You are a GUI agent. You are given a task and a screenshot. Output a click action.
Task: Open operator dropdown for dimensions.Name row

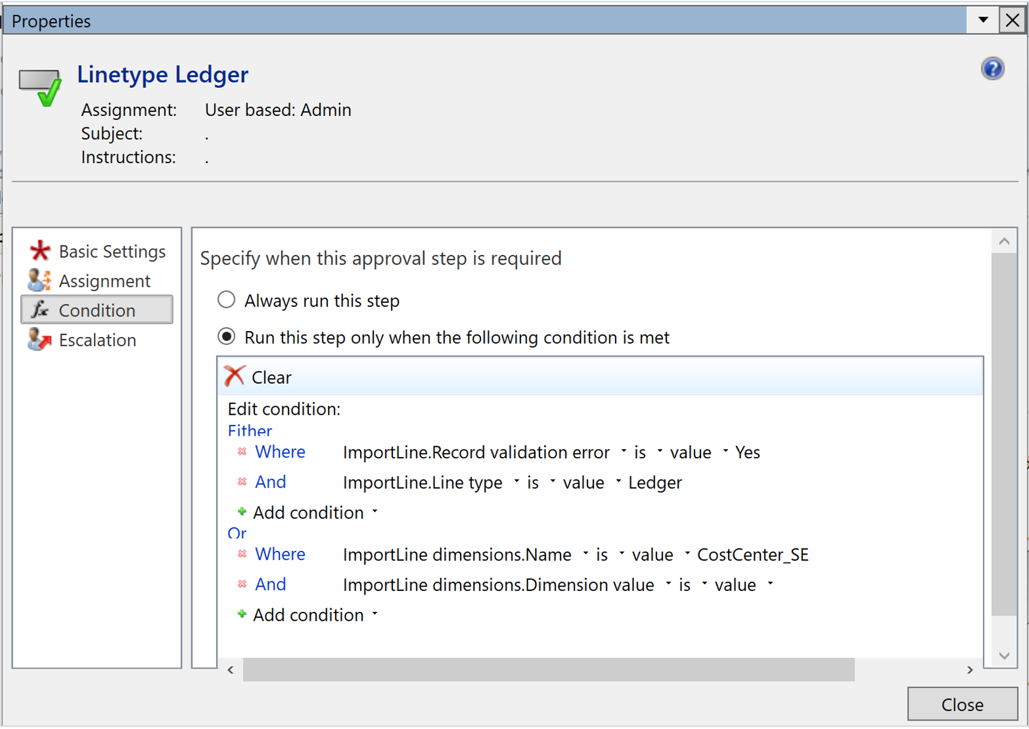(x=622, y=553)
